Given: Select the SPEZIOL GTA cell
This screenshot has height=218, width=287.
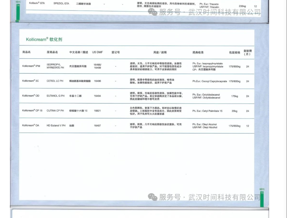Looking at the screenshot, I should coord(61,4).
